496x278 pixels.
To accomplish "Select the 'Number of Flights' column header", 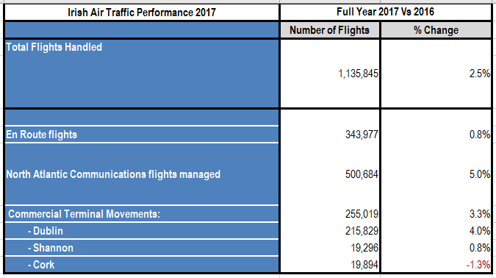I will click(330, 30).
